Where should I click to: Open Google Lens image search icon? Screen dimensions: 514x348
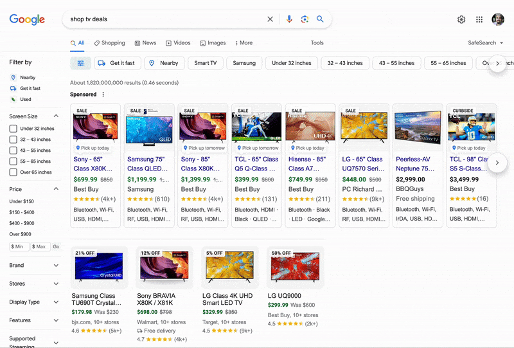(x=305, y=19)
